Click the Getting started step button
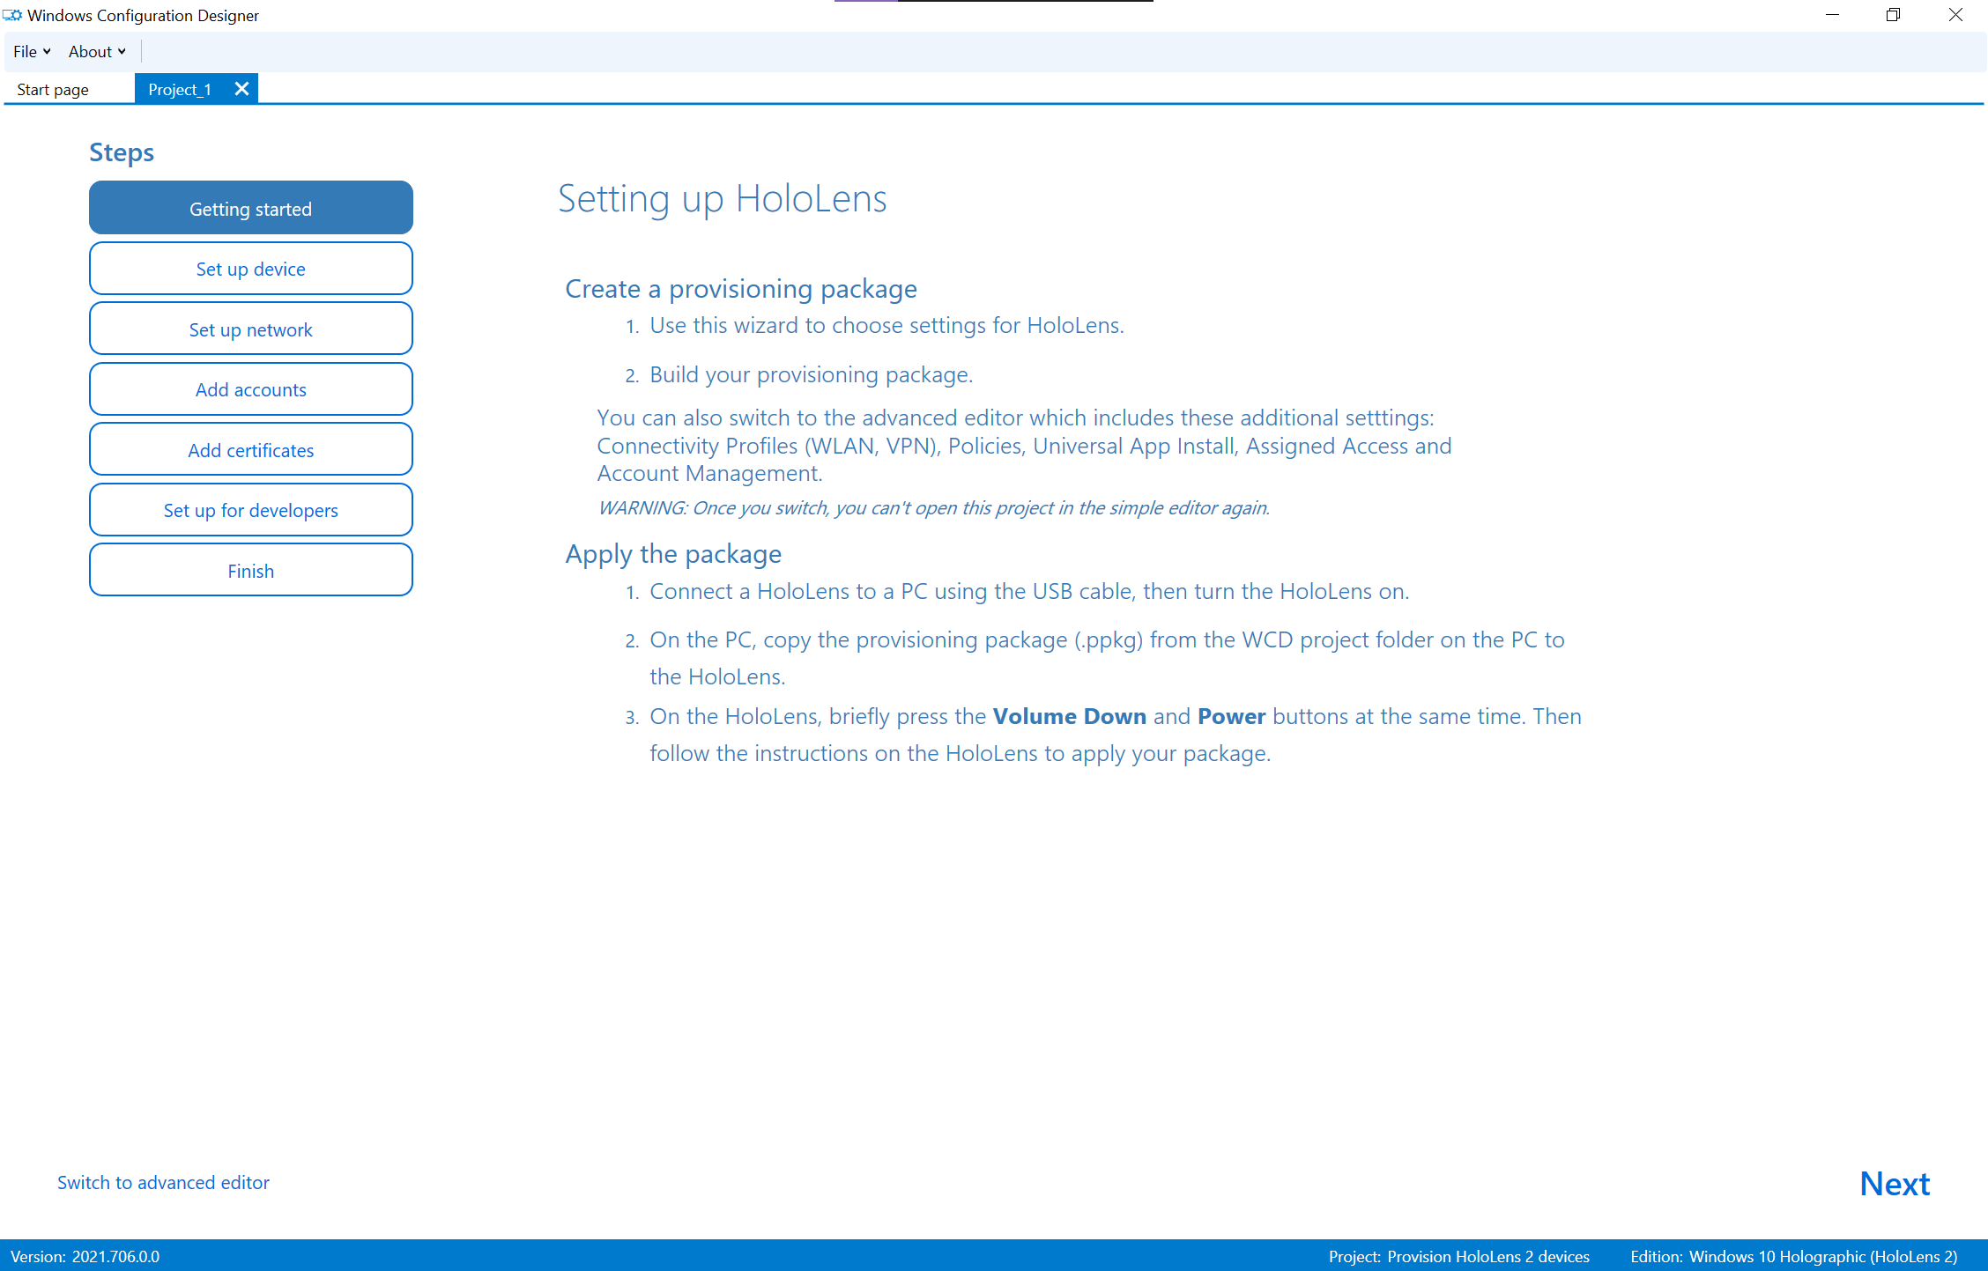This screenshot has height=1271, width=1988. [249, 207]
